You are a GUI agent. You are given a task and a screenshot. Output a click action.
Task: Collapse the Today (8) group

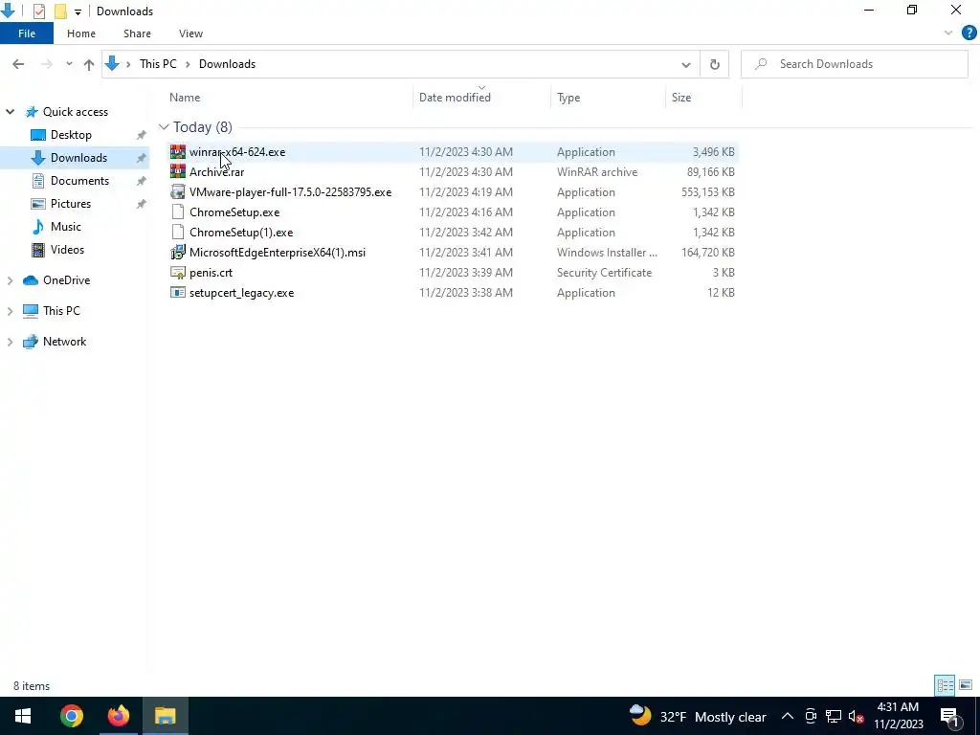tap(164, 127)
